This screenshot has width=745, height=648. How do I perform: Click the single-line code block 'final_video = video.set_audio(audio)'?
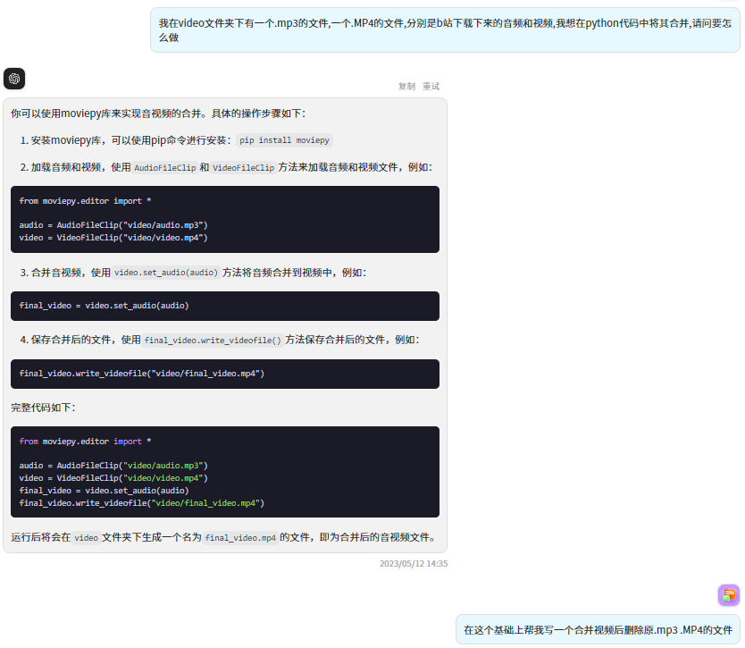point(225,306)
